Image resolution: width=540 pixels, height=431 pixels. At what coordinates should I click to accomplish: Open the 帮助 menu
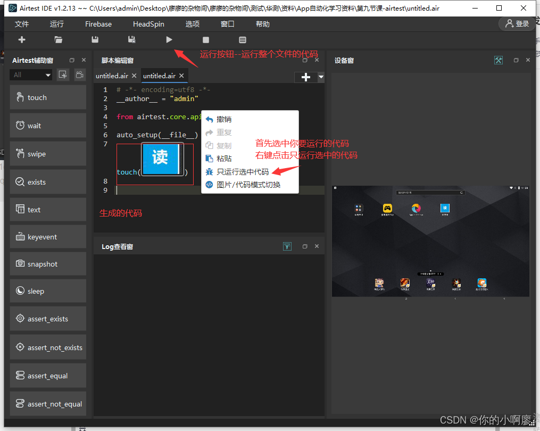[x=262, y=24]
